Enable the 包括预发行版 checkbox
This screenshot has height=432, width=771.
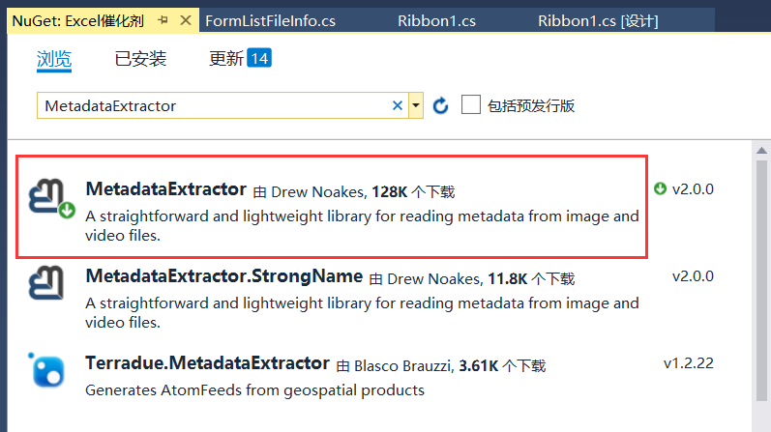[471, 104]
